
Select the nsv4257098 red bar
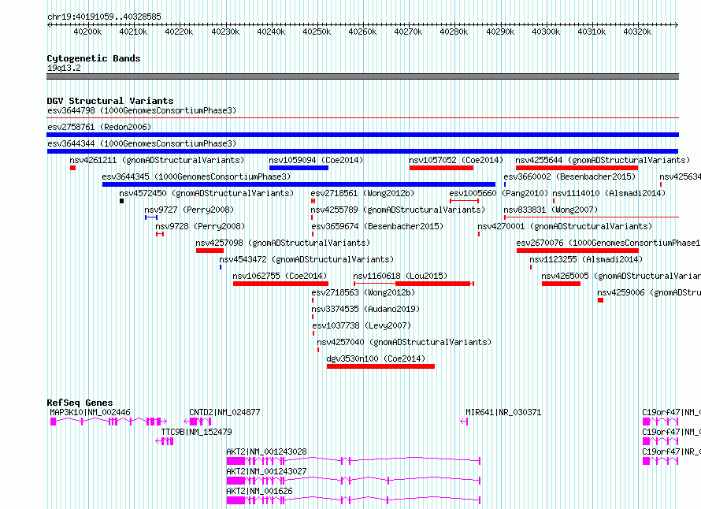click(210, 251)
